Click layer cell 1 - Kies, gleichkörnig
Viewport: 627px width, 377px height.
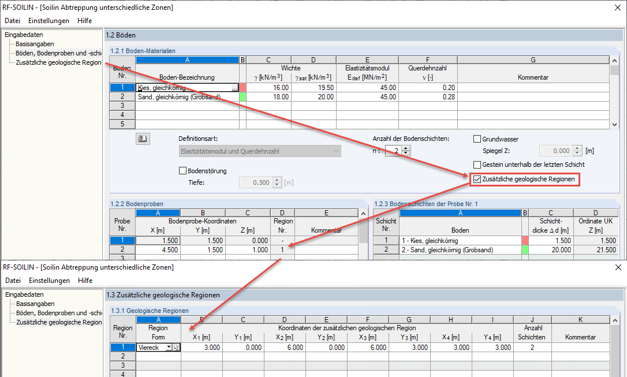460,241
